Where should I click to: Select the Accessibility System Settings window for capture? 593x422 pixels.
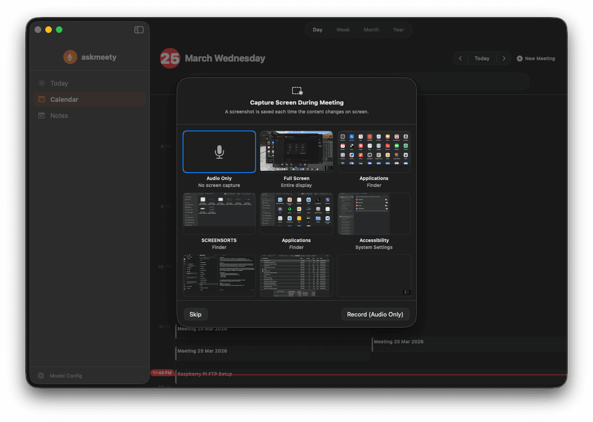pos(373,214)
